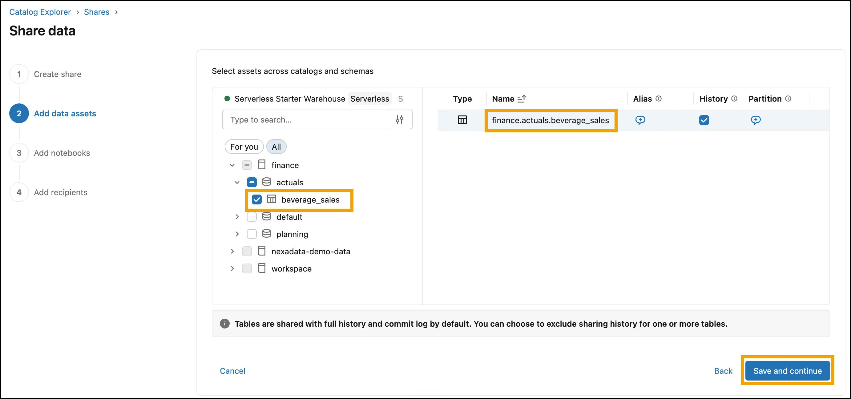Click the finance catalog icon

tap(262, 164)
